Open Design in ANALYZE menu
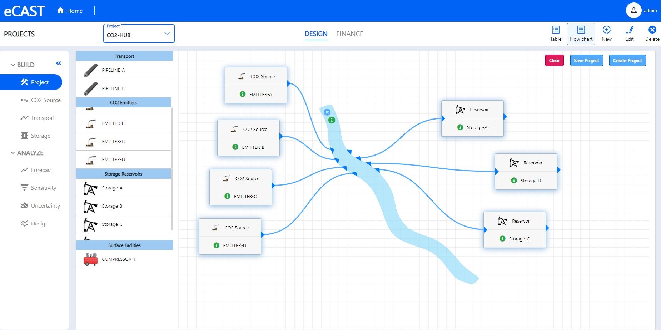The height and width of the screenshot is (330, 661). (35, 224)
